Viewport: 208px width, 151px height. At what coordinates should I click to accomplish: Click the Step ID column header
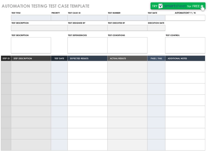(x=6, y=58)
